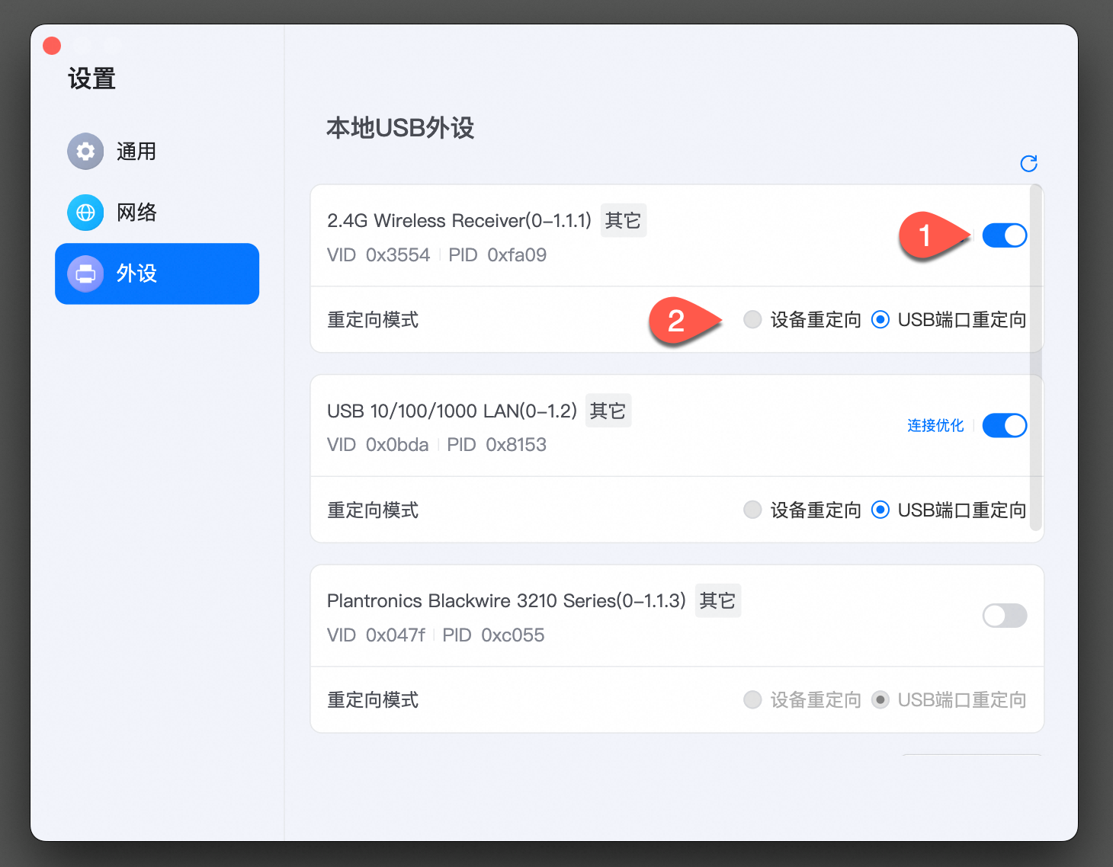Turn off the 连接优化 toggle for USB LAN
The width and height of the screenshot is (1113, 867).
tap(1004, 425)
